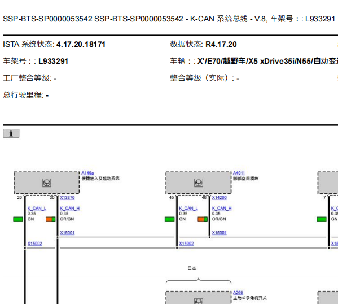
Task: Open the X15002 link on the pin 26 wire
Action: click(35, 244)
